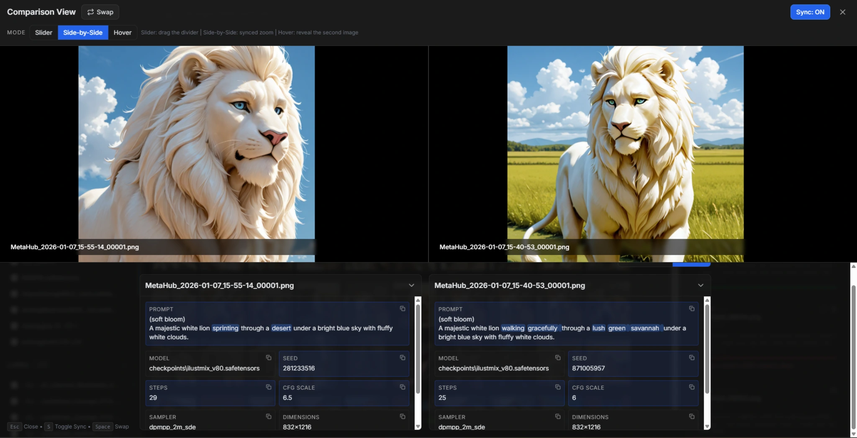
Task: Switch to Hover comparison mode
Action: click(122, 32)
